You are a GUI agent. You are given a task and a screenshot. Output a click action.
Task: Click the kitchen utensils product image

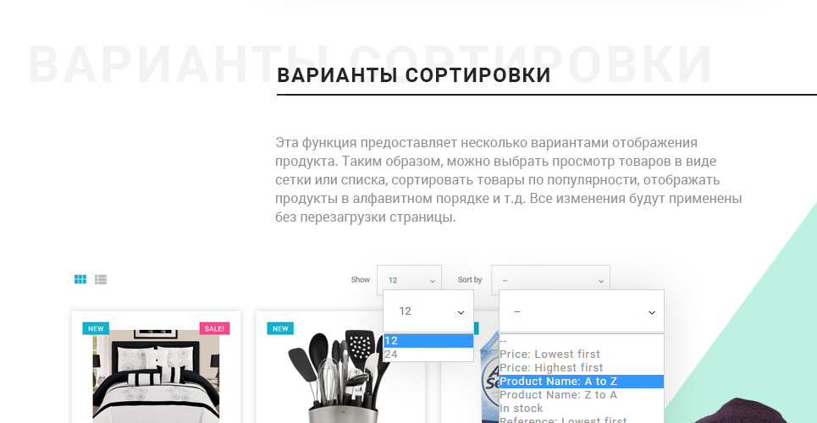(339, 376)
